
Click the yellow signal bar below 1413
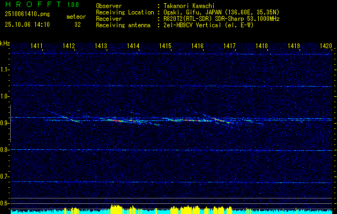click(x=115, y=209)
